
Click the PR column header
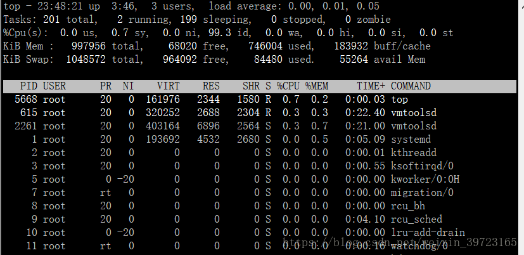(x=106, y=86)
